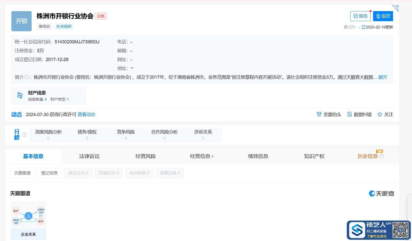Open 查看动态 to view company dynamics

click(x=86, y=114)
